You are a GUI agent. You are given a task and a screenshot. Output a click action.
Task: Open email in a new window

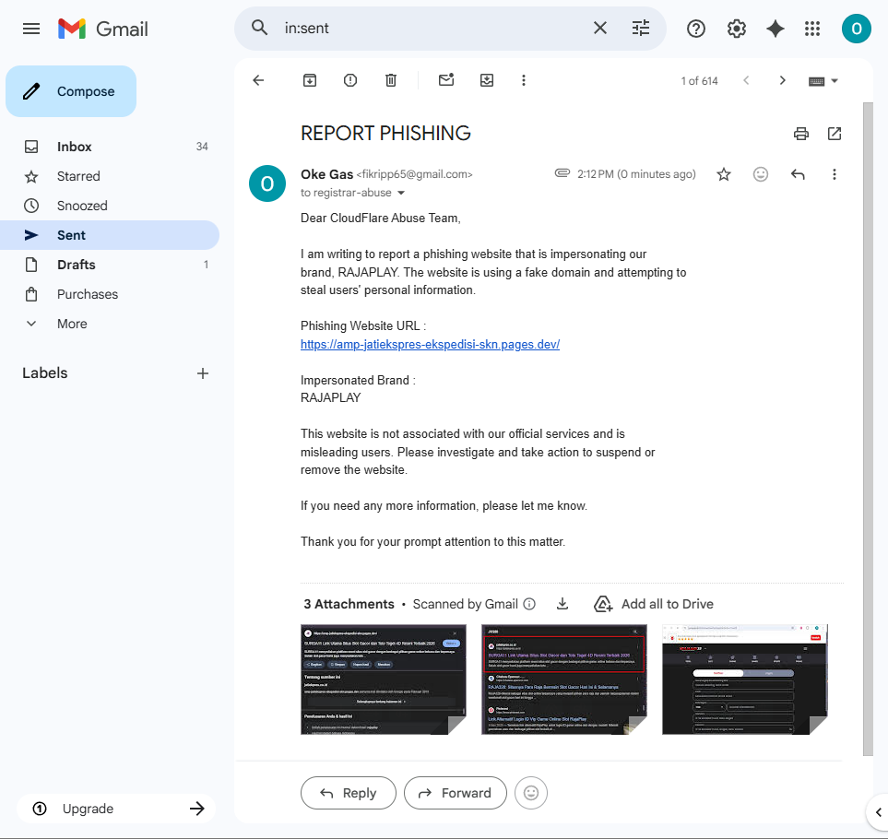click(x=835, y=134)
